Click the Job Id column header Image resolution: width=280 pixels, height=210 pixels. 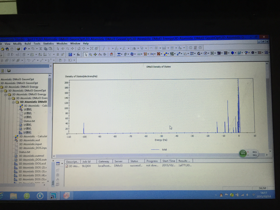89,162
